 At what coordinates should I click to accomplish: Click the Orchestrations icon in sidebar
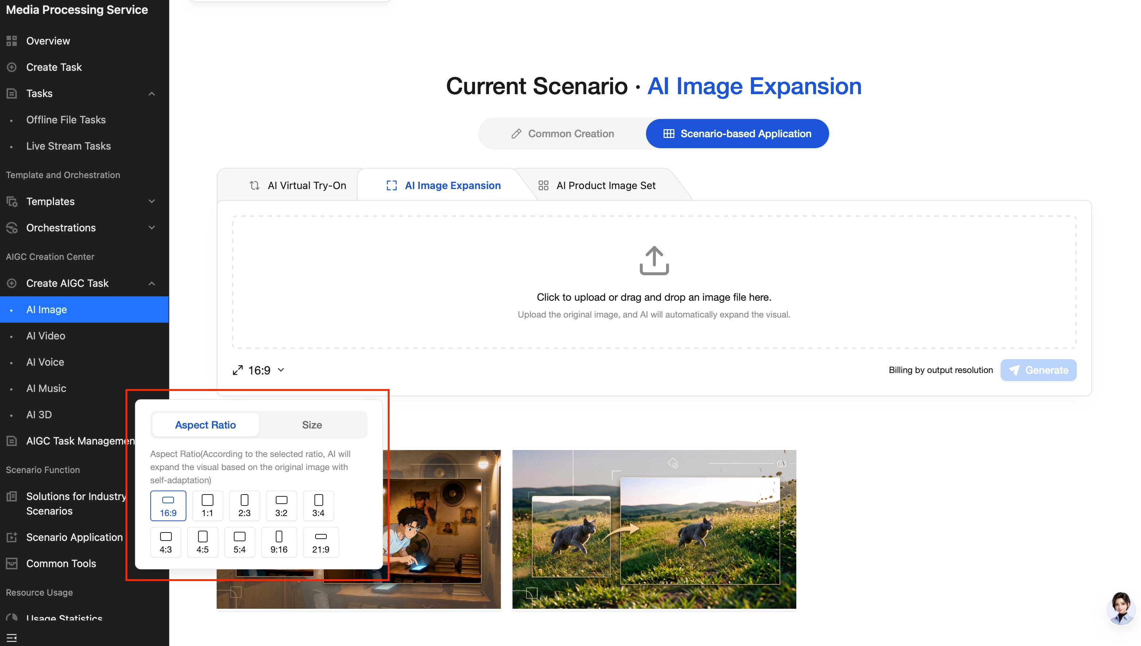tap(12, 228)
